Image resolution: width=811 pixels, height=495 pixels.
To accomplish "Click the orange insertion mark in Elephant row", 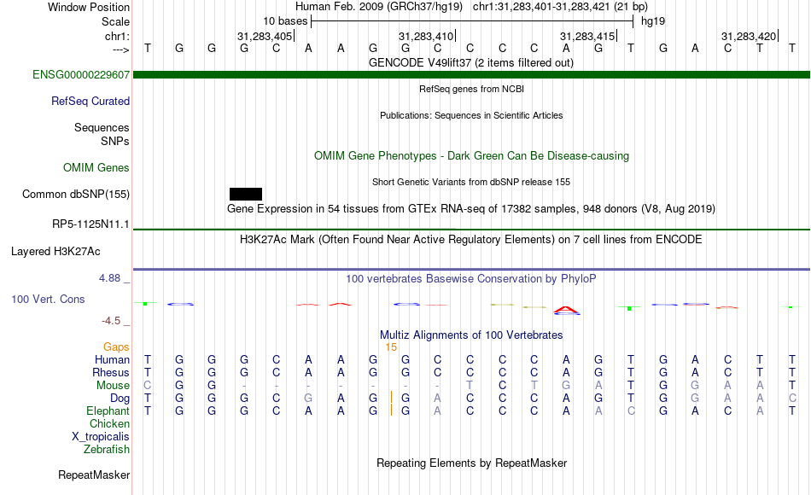I will 391,411.
